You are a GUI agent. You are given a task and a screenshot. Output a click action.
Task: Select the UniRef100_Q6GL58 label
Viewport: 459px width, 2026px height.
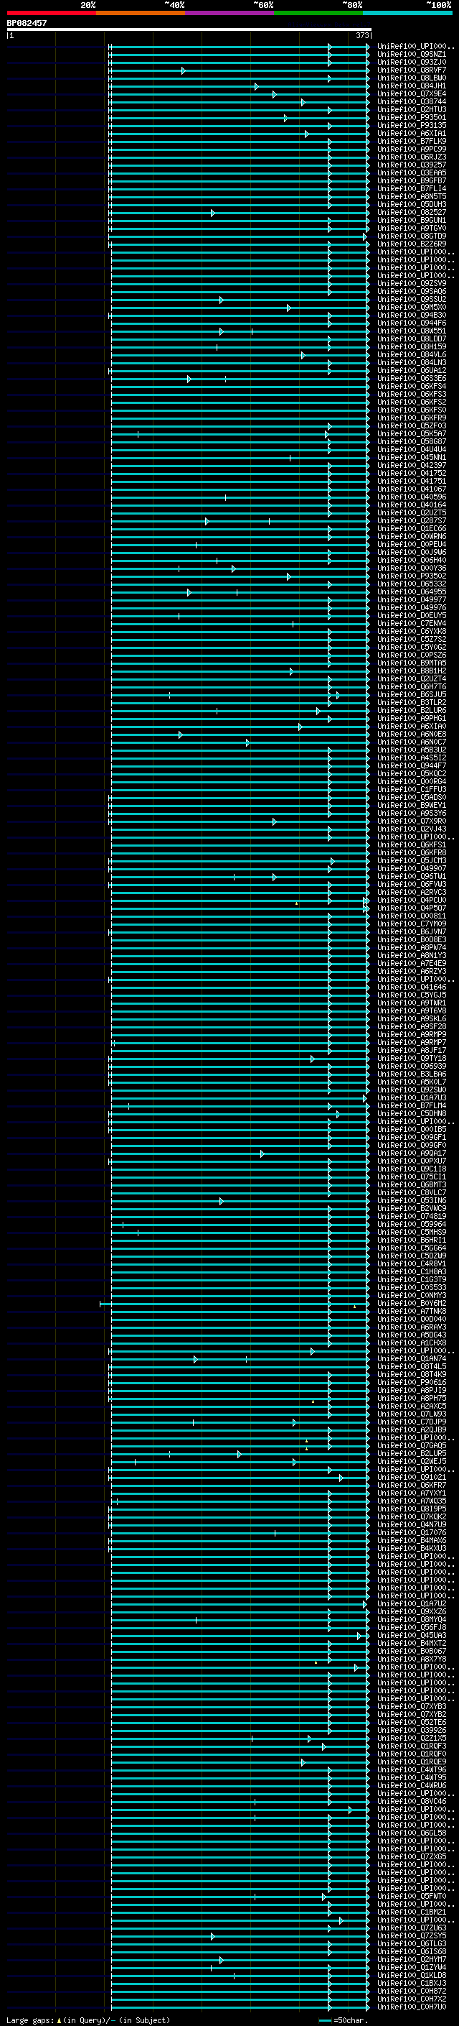412,1833
